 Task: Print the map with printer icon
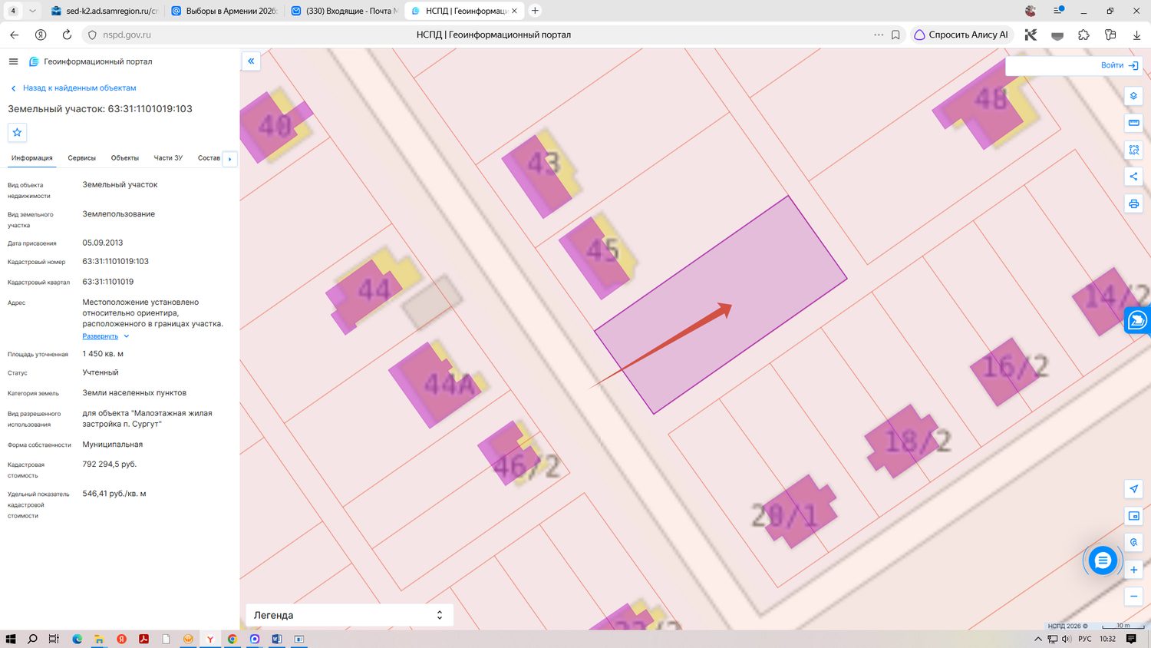pyautogui.click(x=1133, y=203)
